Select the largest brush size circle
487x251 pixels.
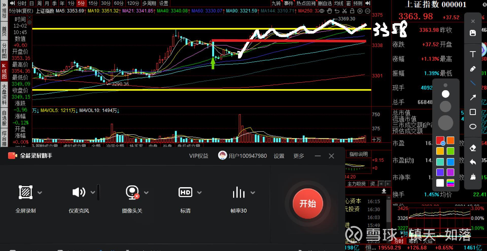click(445, 123)
